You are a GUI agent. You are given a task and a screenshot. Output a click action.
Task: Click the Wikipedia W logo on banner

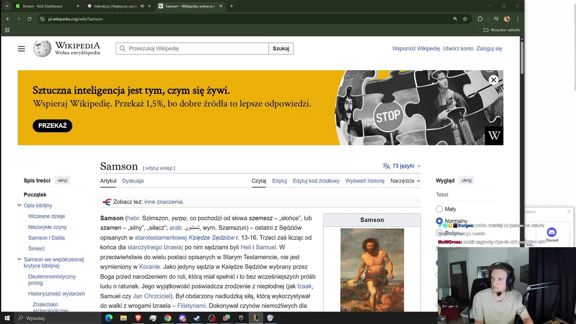pos(494,135)
